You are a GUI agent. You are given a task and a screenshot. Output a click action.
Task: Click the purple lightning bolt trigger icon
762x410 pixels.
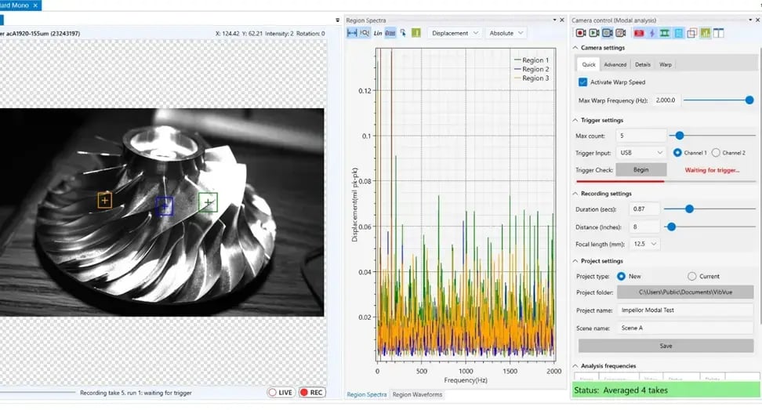click(651, 33)
